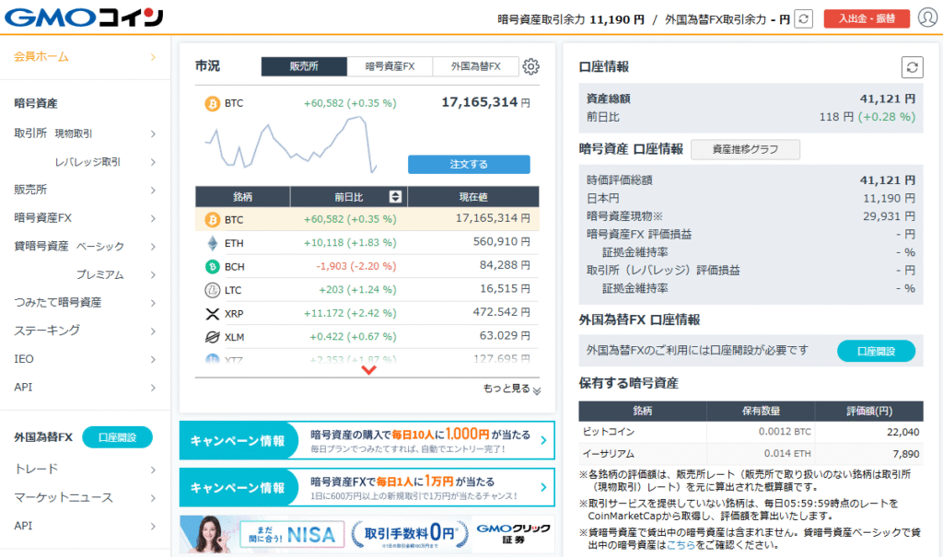Switch to 暗号資産FX market tab
The height and width of the screenshot is (557, 943).
pyautogui.click(x=390, y=66)
